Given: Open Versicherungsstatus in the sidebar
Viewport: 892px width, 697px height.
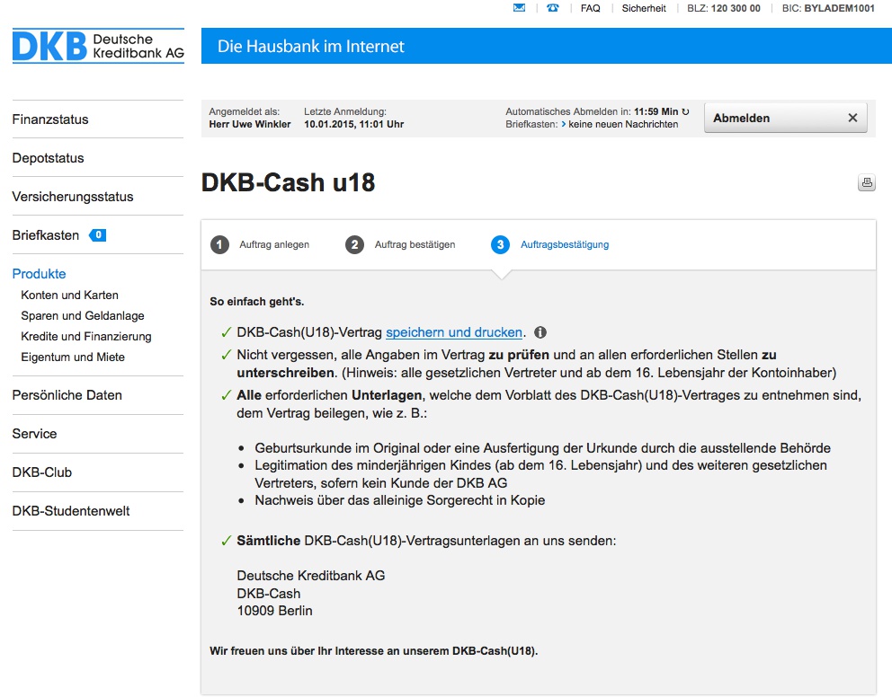Looking at the screenshot, I should [x=73, y=197].
